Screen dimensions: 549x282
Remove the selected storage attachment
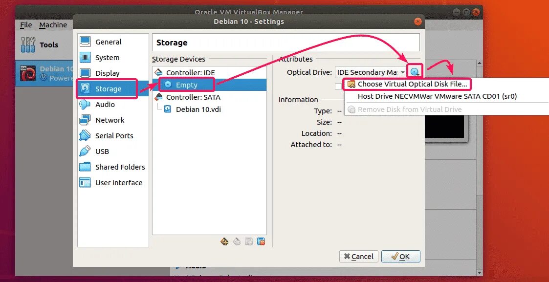pos(261,241)
